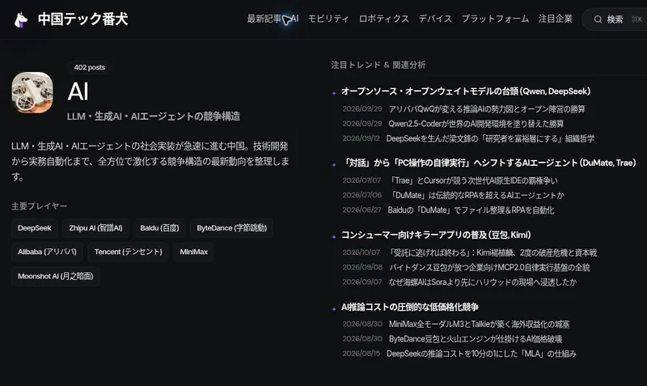
Task: Select the Zhipu AI (智譜AI) tag
Action: click(95, 228)
